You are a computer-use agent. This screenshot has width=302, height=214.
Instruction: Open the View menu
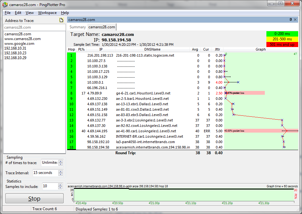coord(30,13)
